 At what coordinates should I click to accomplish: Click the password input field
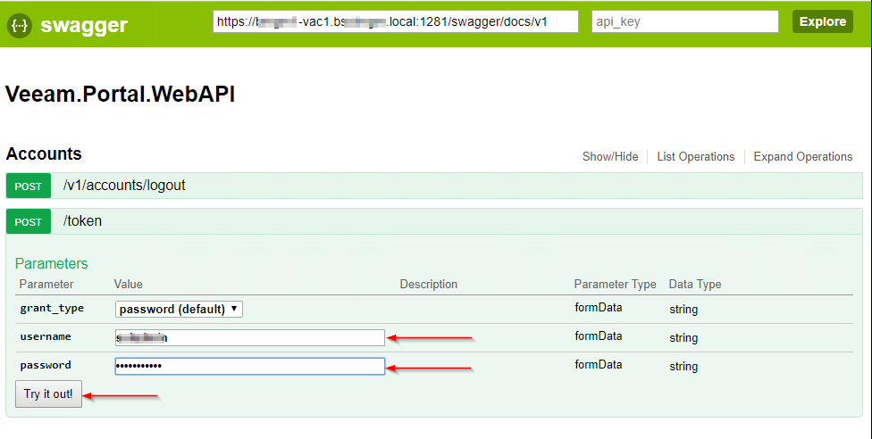point(249,366)
